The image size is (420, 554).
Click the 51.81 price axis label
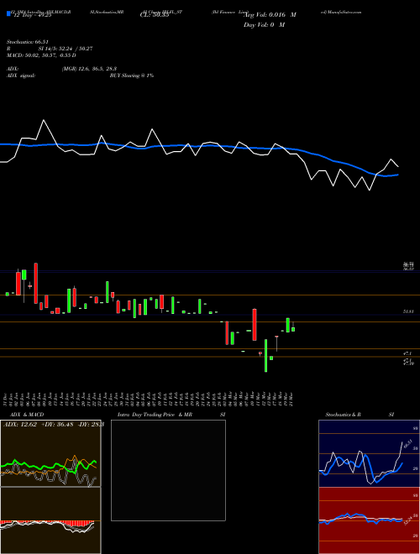pyautogui.click(x=408, y=311)
